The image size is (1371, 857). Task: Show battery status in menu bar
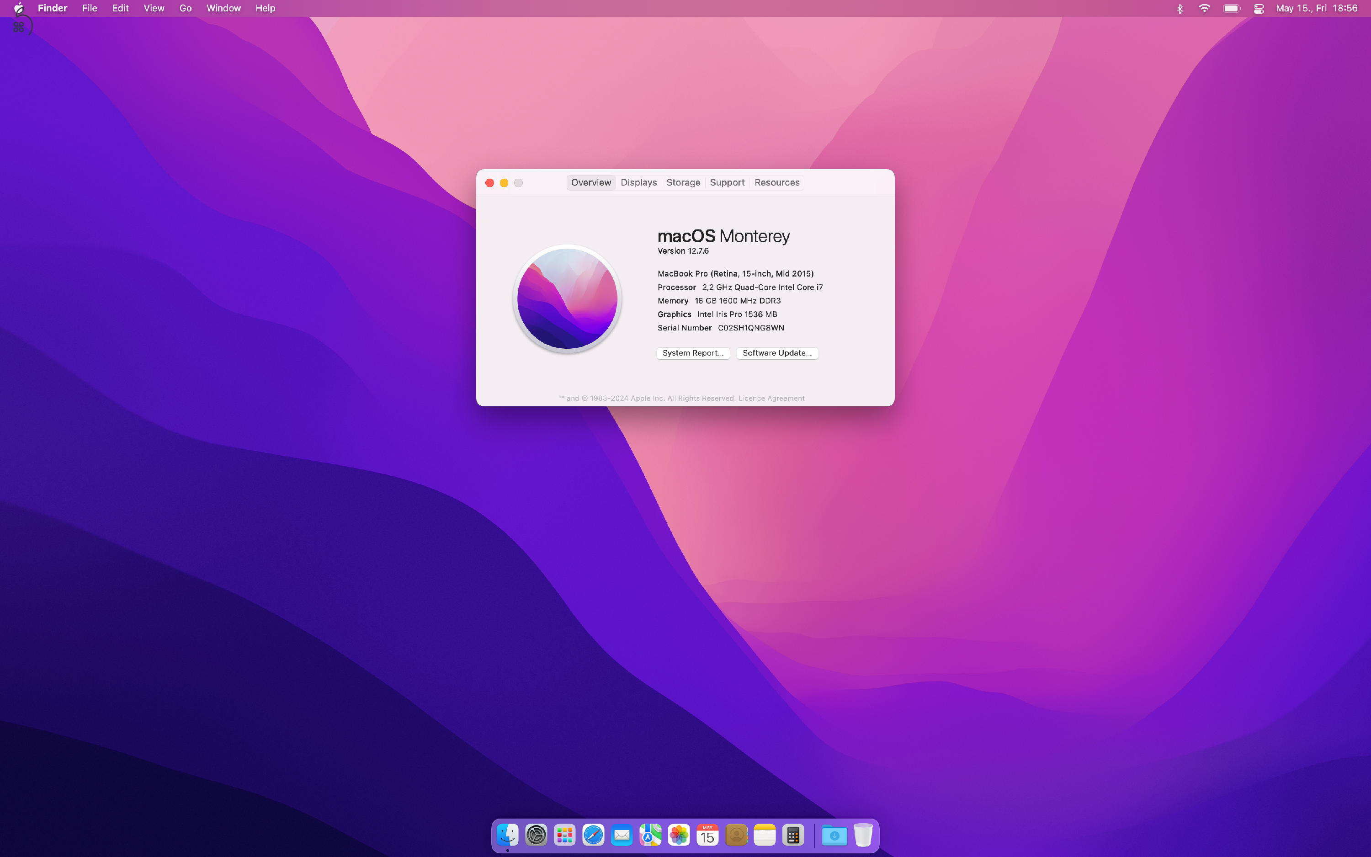pos(1232,9)
